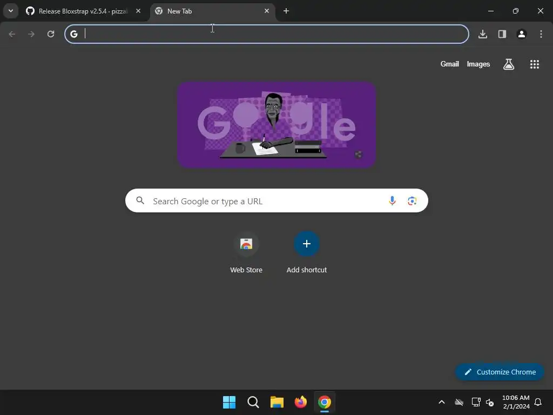The height and width of the screenshot is (415, 553).
Task: Select the New Tab tab
Action: (213, 11)
